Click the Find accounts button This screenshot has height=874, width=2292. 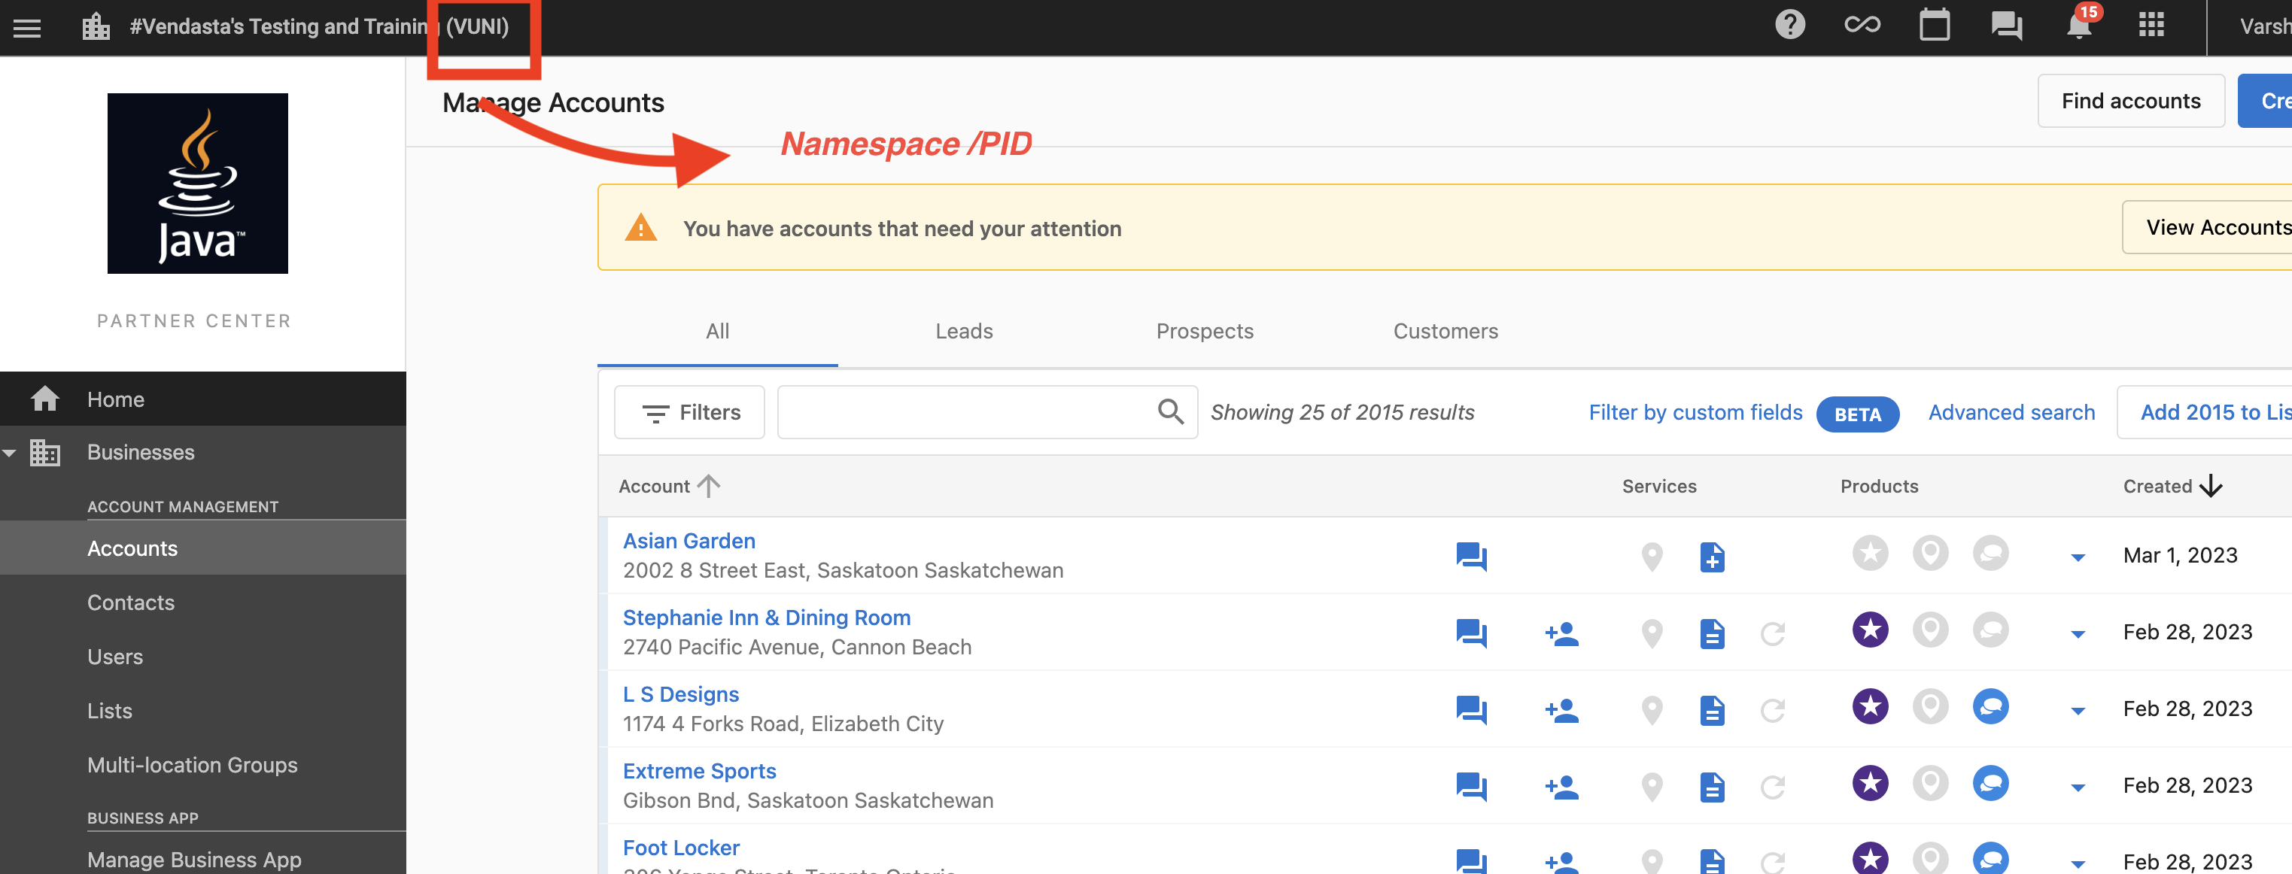(x=2131, y=101)
